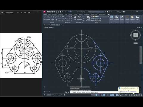
Task: Toggle Polar tracking in status bar
Action: (104, 95)
